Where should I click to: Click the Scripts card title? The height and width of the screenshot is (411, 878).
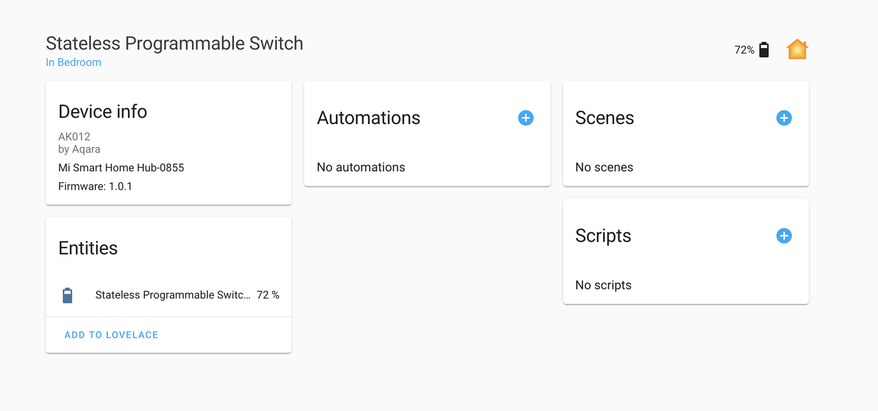pyautogui.click(x=603, y=235)
